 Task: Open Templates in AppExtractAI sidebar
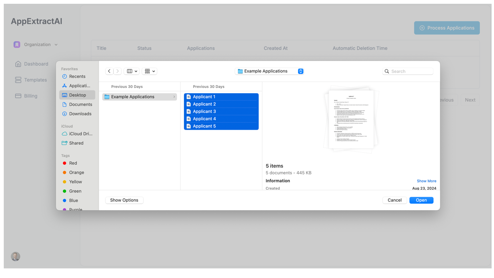tap(31, 80)
